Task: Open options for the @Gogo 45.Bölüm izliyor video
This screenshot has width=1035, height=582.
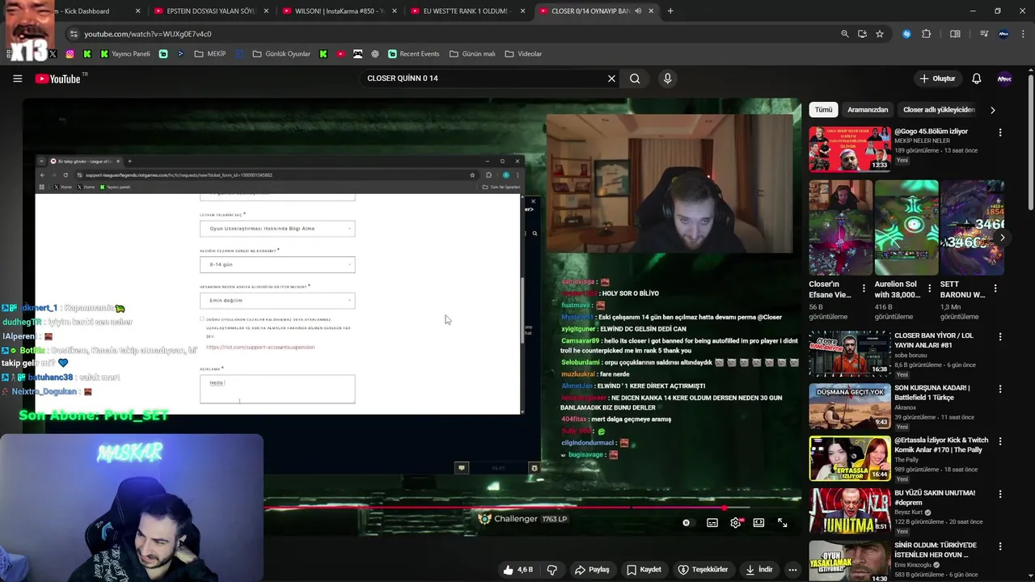Action: coord(1000,133)
